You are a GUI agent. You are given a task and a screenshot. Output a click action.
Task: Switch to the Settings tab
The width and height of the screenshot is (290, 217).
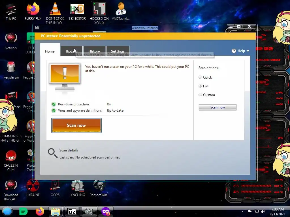click(118, 51)
